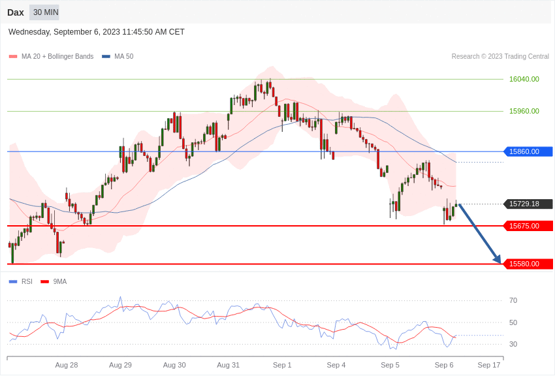Click the blue 15860.00 pivot price tag
The width and height of the screenshot is (555, 376).
528,151
